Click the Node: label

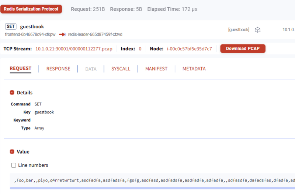[x=157, y=49]
